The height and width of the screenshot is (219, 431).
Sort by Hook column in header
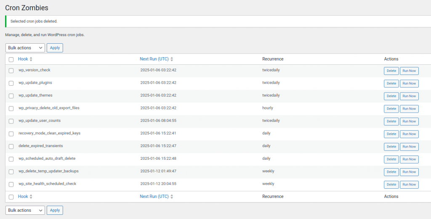pos(23,59)
